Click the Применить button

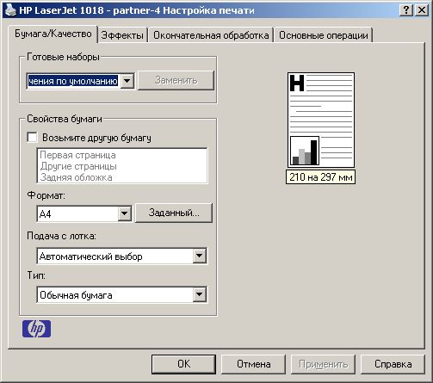(323, 364)
